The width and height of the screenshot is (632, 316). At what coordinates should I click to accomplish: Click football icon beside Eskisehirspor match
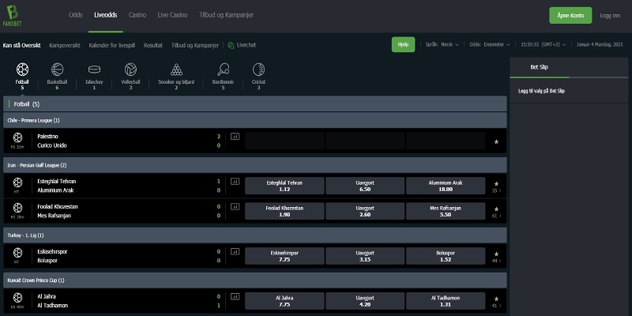coord(17,253)
